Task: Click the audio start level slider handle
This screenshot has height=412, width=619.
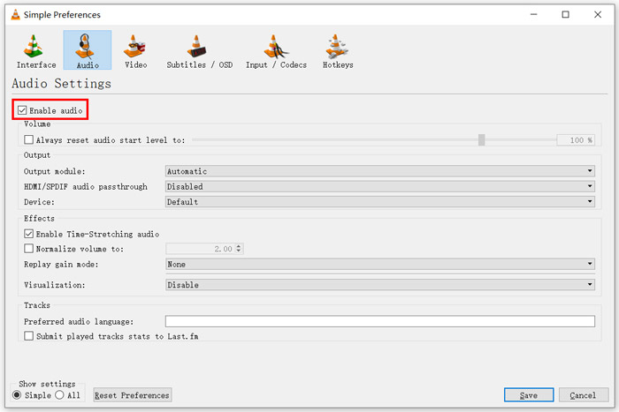Action: tap(482, 139)
